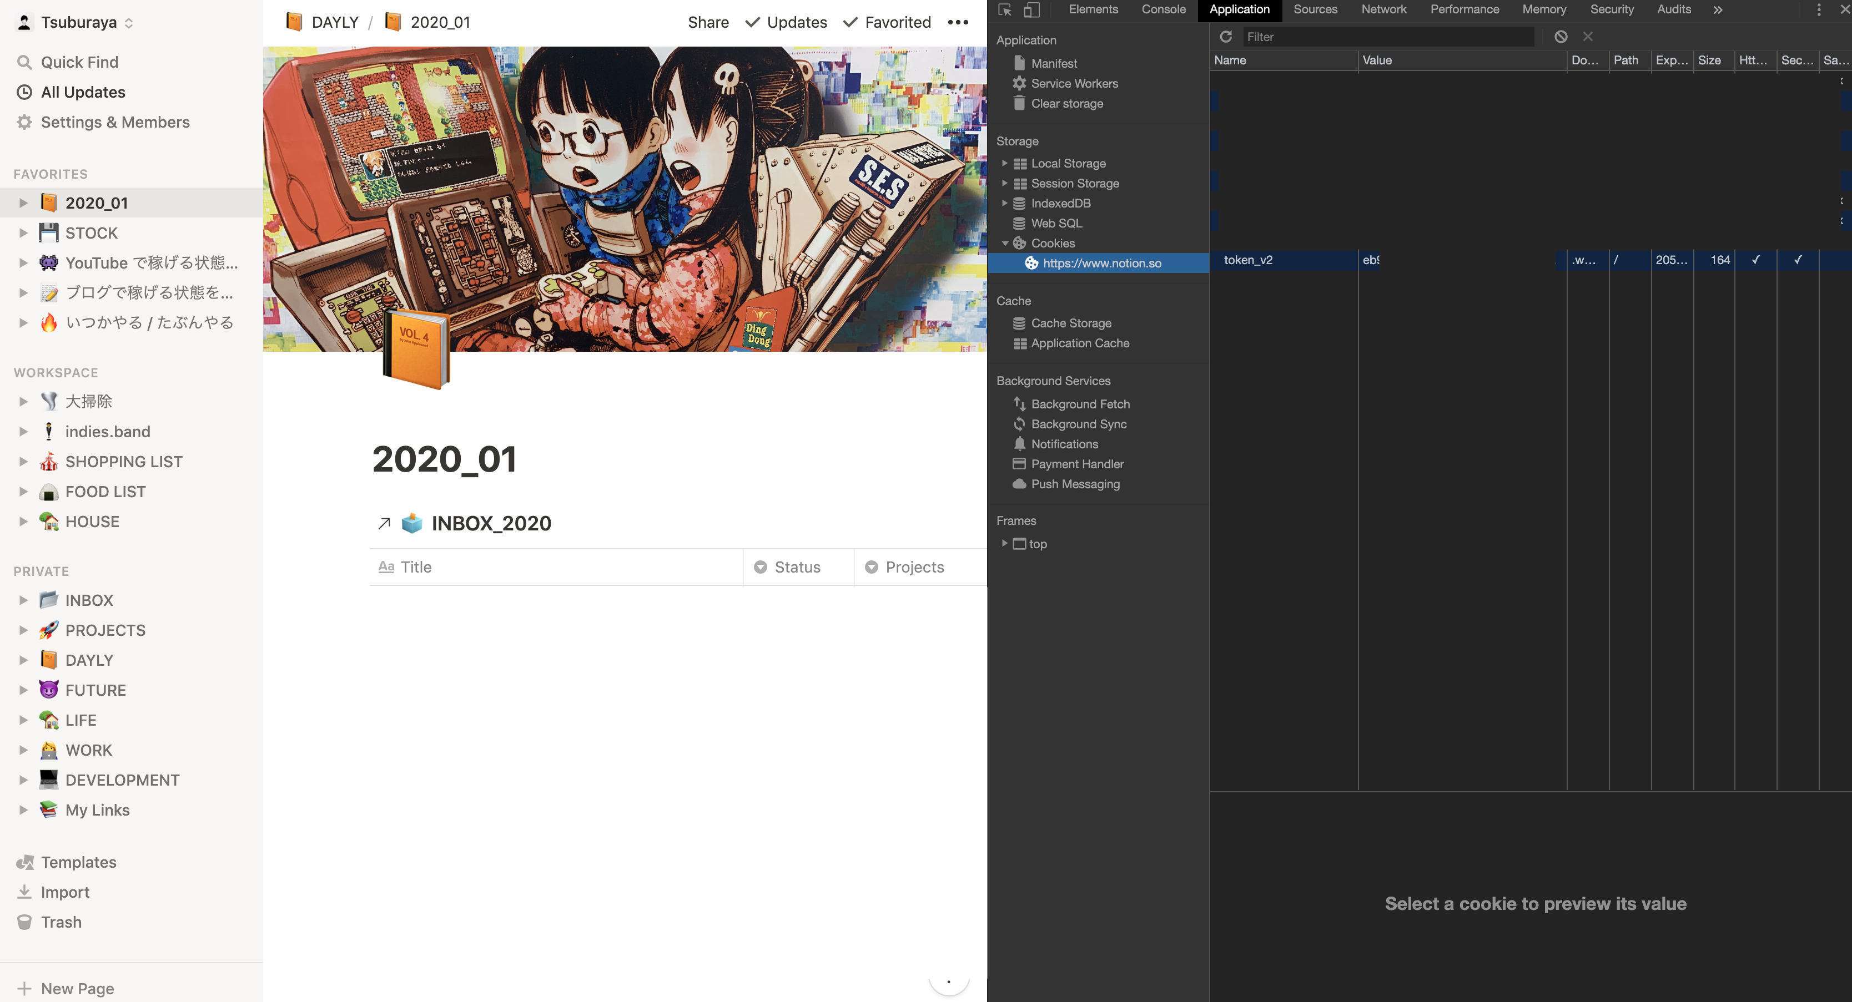The height and width of the screenshot is (1002, 1852).
Task: Click the STOCK floppy disk icon
Action: click(x=49, y=232)
